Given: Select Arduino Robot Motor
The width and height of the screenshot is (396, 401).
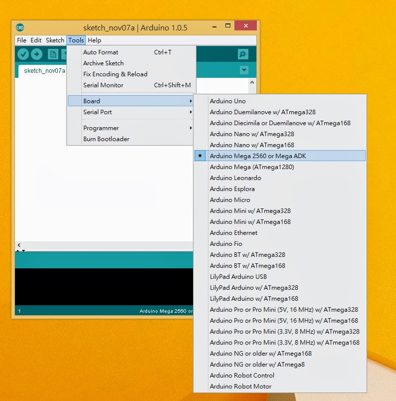Looking at the screenshot, I should 280,387.
